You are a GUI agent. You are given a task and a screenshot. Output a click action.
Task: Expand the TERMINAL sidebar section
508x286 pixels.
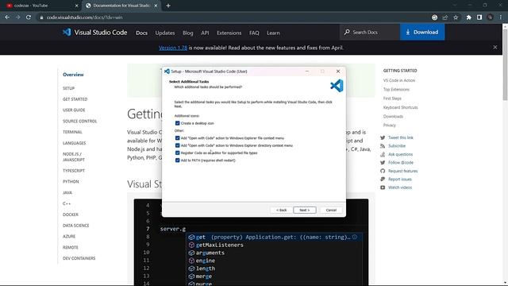72,132
